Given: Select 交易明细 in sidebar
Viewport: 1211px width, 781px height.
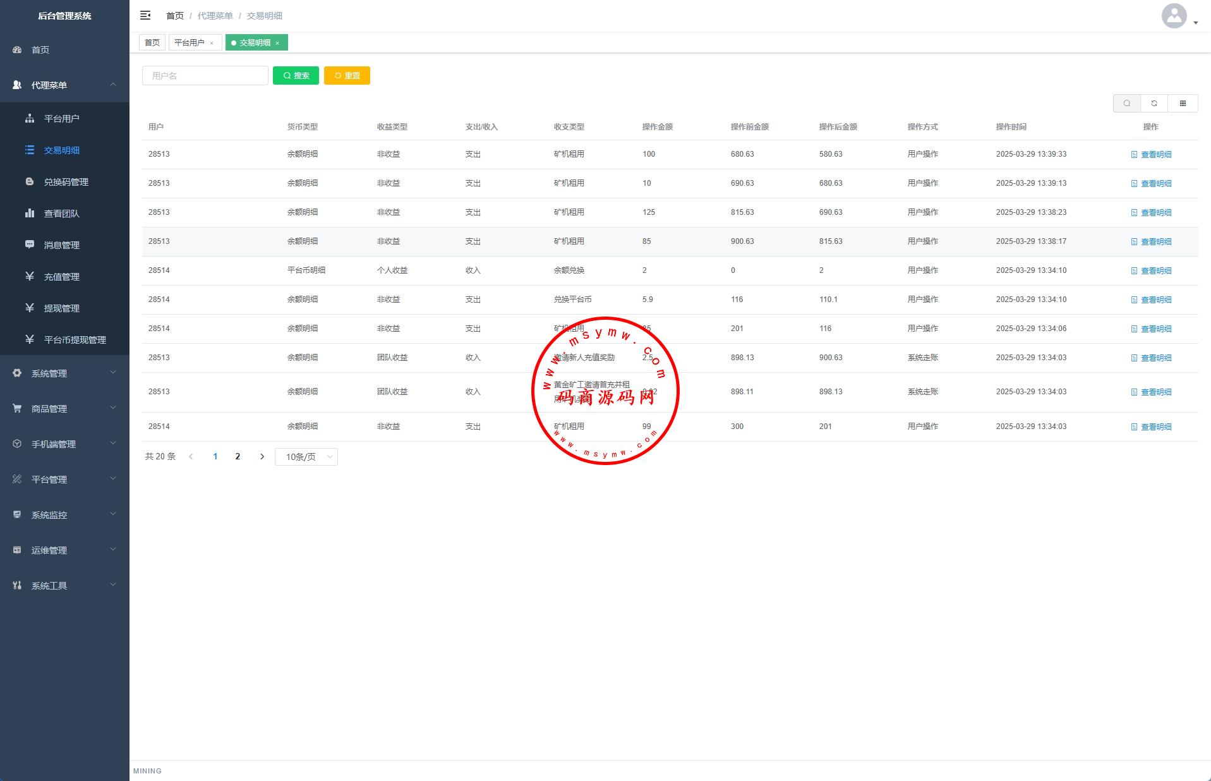Looking at the screenshot, I should [x=64, y=150].
